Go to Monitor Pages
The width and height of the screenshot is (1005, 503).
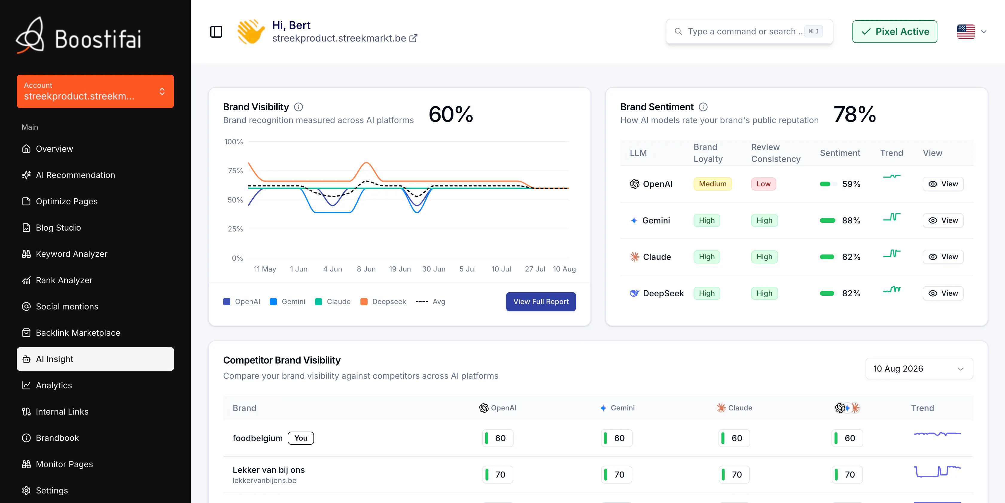coord(95,464)
